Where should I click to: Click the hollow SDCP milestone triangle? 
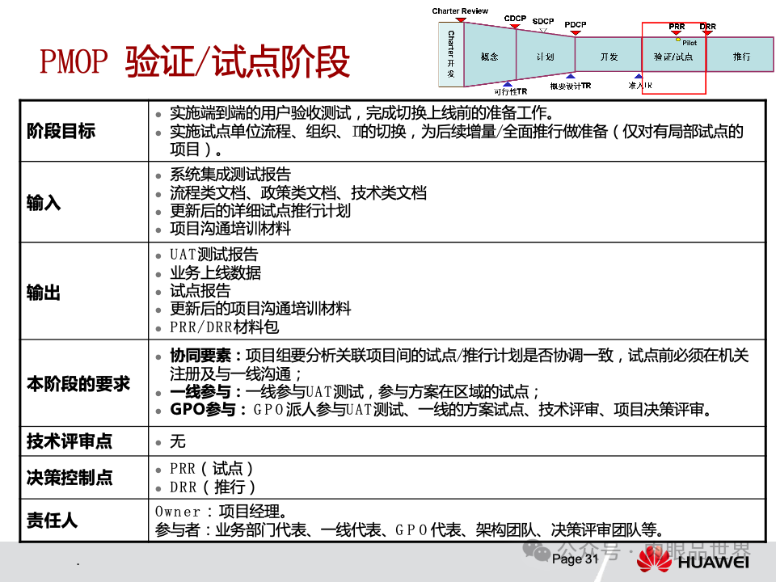(543, 31)
